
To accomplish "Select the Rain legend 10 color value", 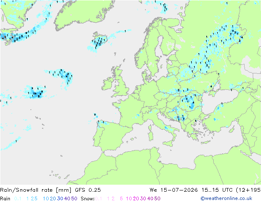I will tap(46, 199).
